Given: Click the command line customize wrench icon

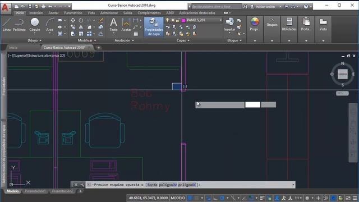Looking at the screenshot, I should [82, 185].
